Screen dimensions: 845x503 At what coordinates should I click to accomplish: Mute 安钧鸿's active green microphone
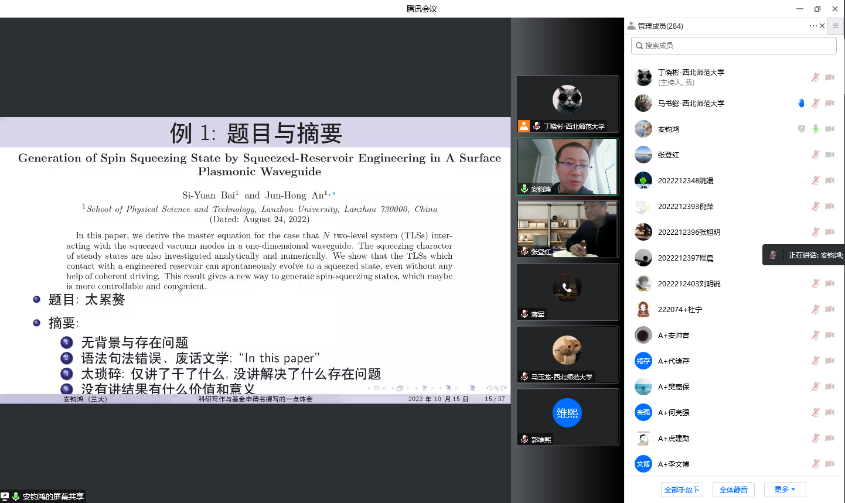pos(815,129)
